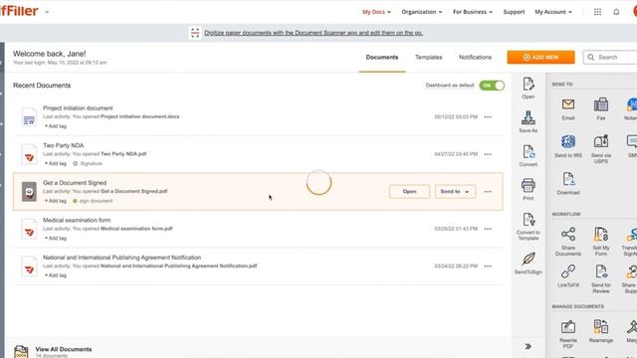The height and width of the screenshot is (358, 637).
Task: Select National and International Publishing Agreement Notification title
Action: tap(121, 258)
